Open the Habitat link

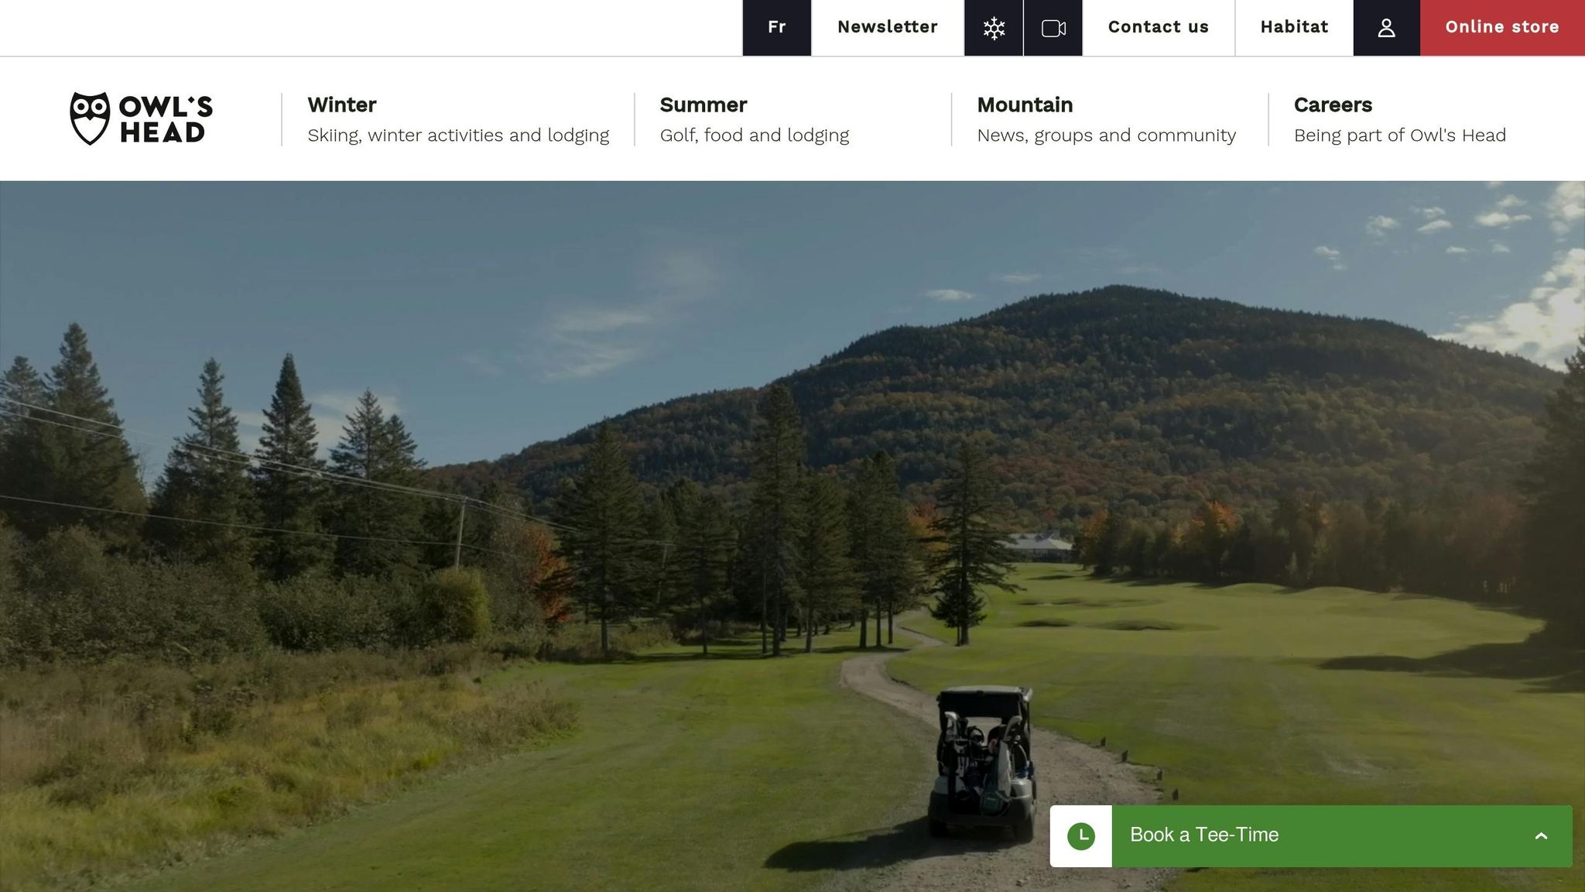tap(1294, 28)
